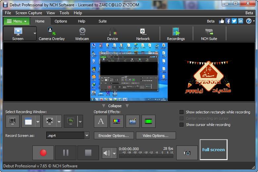Viewport: 258px width, 172px height.
Task: Share on LinkedIn icon
Action: click(x=240, y=21)
